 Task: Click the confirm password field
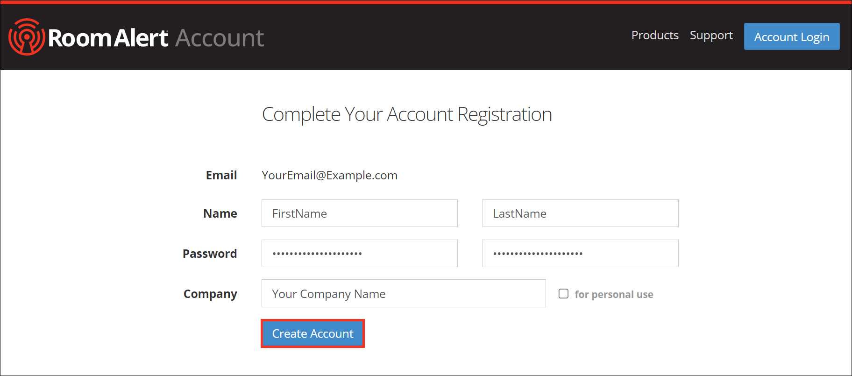pyautogui.click(x=580, y=254)
